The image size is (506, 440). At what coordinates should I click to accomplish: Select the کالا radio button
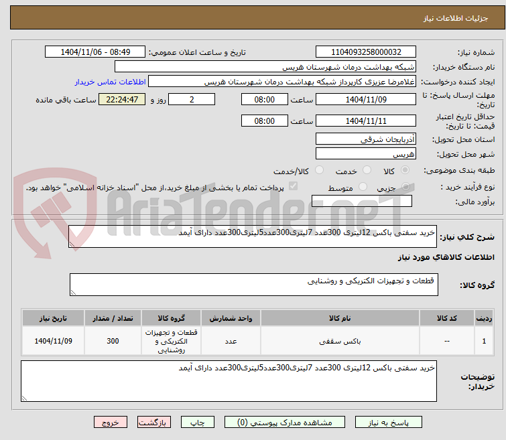405,170
